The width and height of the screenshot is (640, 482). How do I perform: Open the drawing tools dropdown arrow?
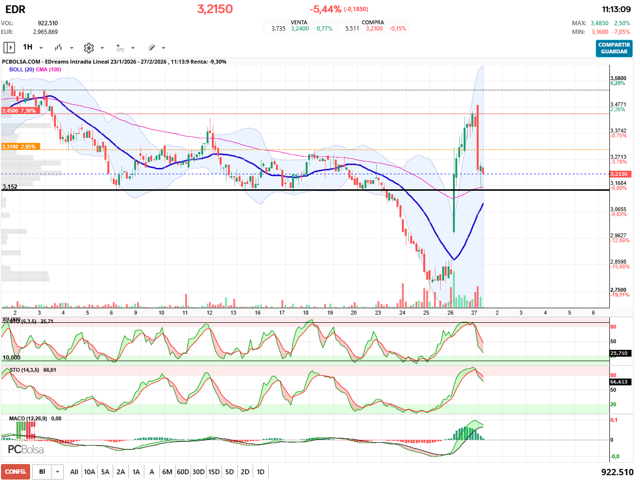(163, 48)
